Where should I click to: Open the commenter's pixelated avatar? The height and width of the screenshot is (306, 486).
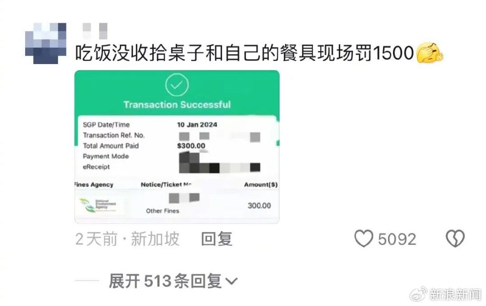(46, 43)
